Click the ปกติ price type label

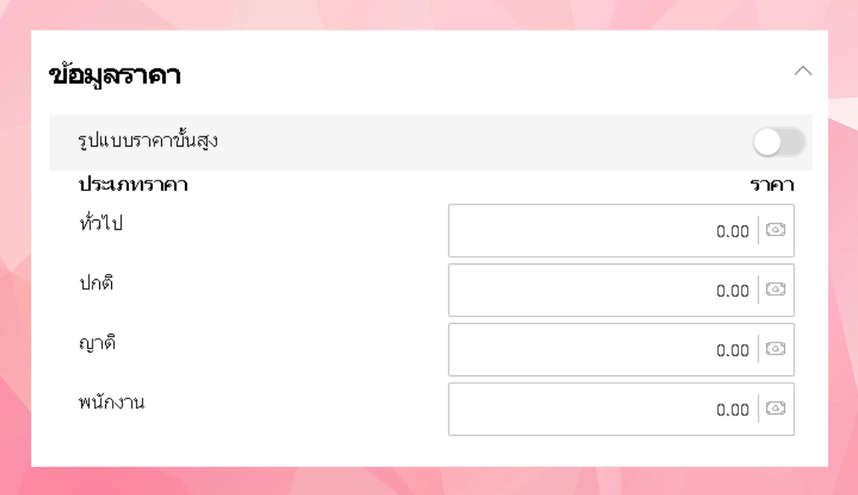pyautogui.click(x=96, y=283)
